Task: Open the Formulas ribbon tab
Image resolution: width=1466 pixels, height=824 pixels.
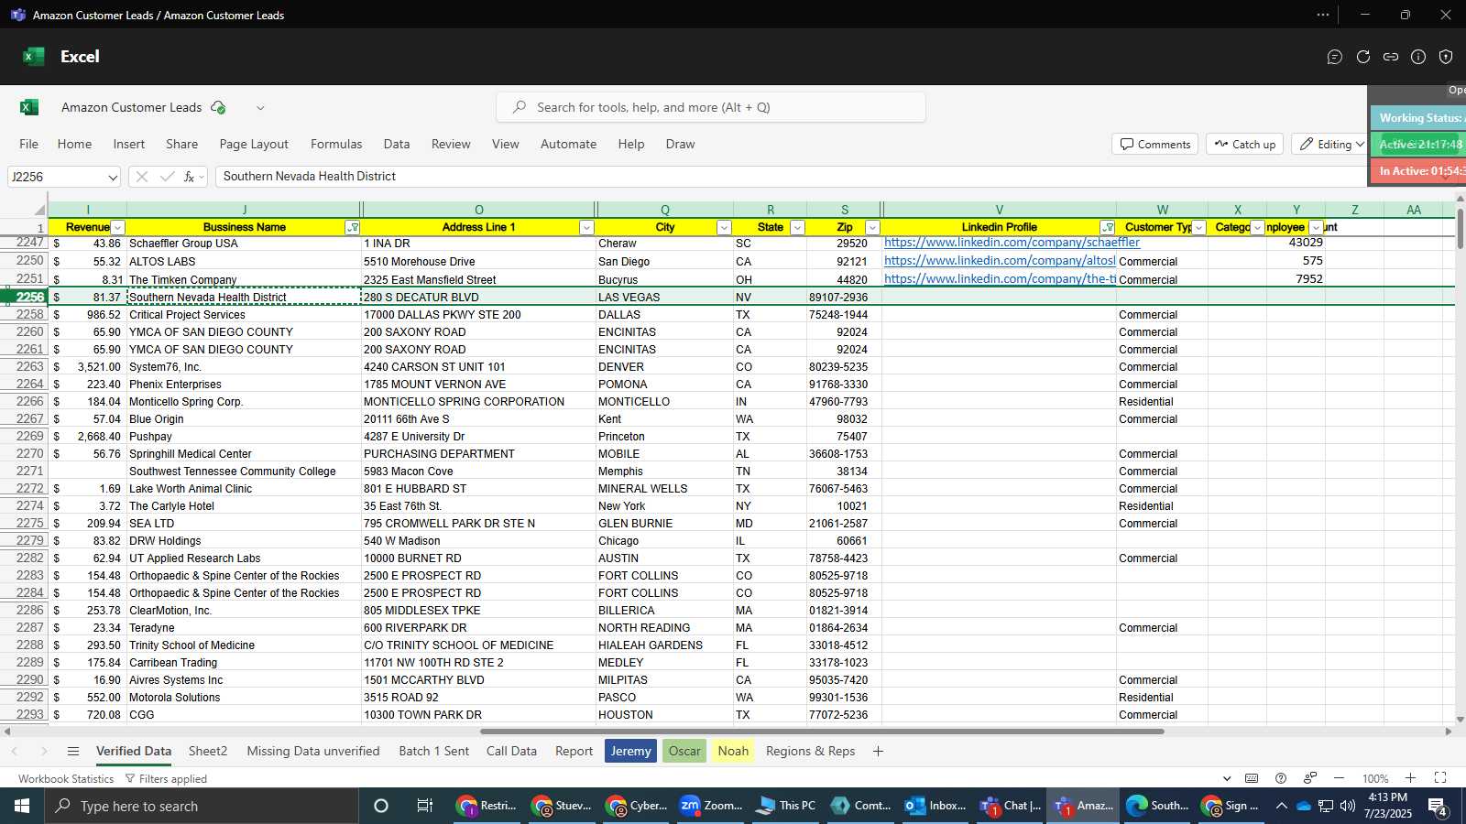Action: [x=336, y=144]
